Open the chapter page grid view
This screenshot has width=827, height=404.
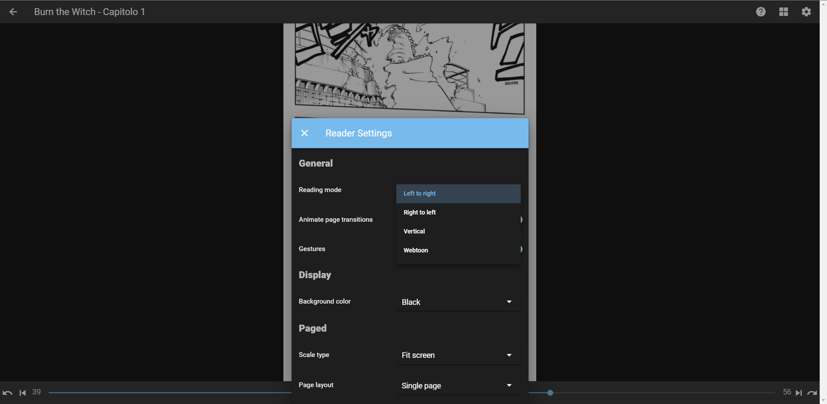[783, 12]
